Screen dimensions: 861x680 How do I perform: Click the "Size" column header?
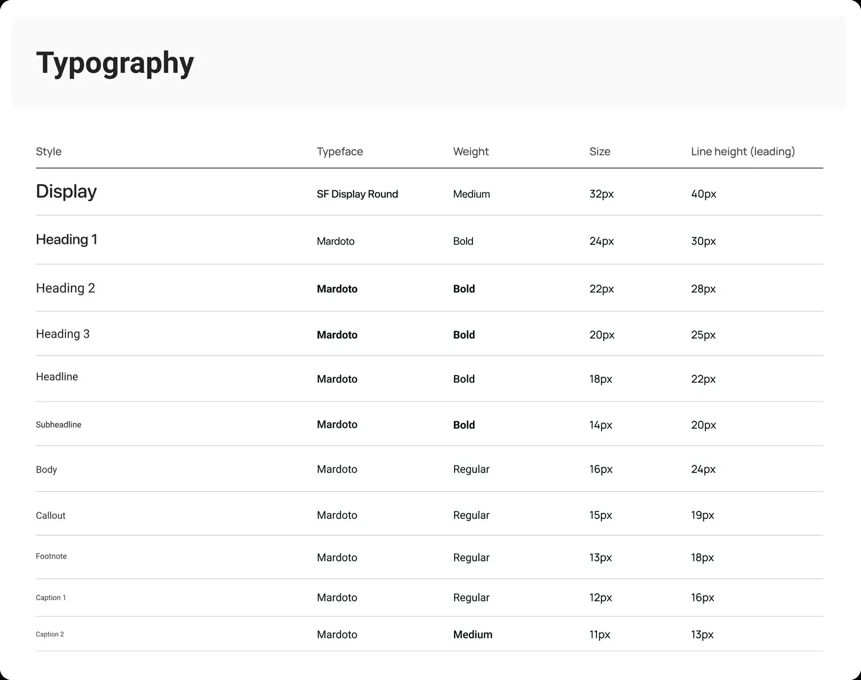(x=600, y=151)
